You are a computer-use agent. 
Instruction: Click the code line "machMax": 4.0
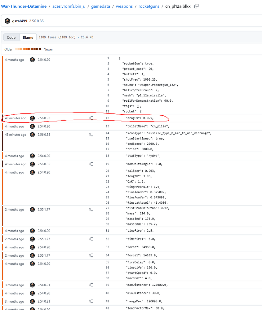point(139,278)
